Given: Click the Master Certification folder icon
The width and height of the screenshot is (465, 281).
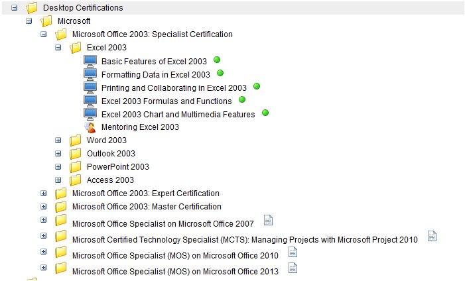Looking at the screenshot, I should coord(60,207).
